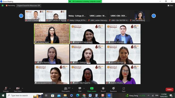Open the Zoom Apps panel
This screenshot has width=175, height=98.
124,89
